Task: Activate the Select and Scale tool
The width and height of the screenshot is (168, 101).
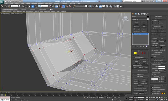Action: (39, 6)
